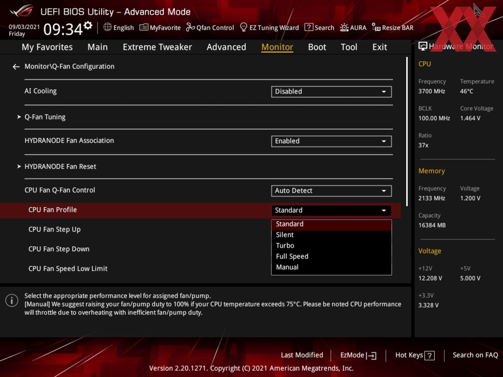Screen dimensions: 503x377
Task: Open time settings via gear icon
Action: coord(88,25)
